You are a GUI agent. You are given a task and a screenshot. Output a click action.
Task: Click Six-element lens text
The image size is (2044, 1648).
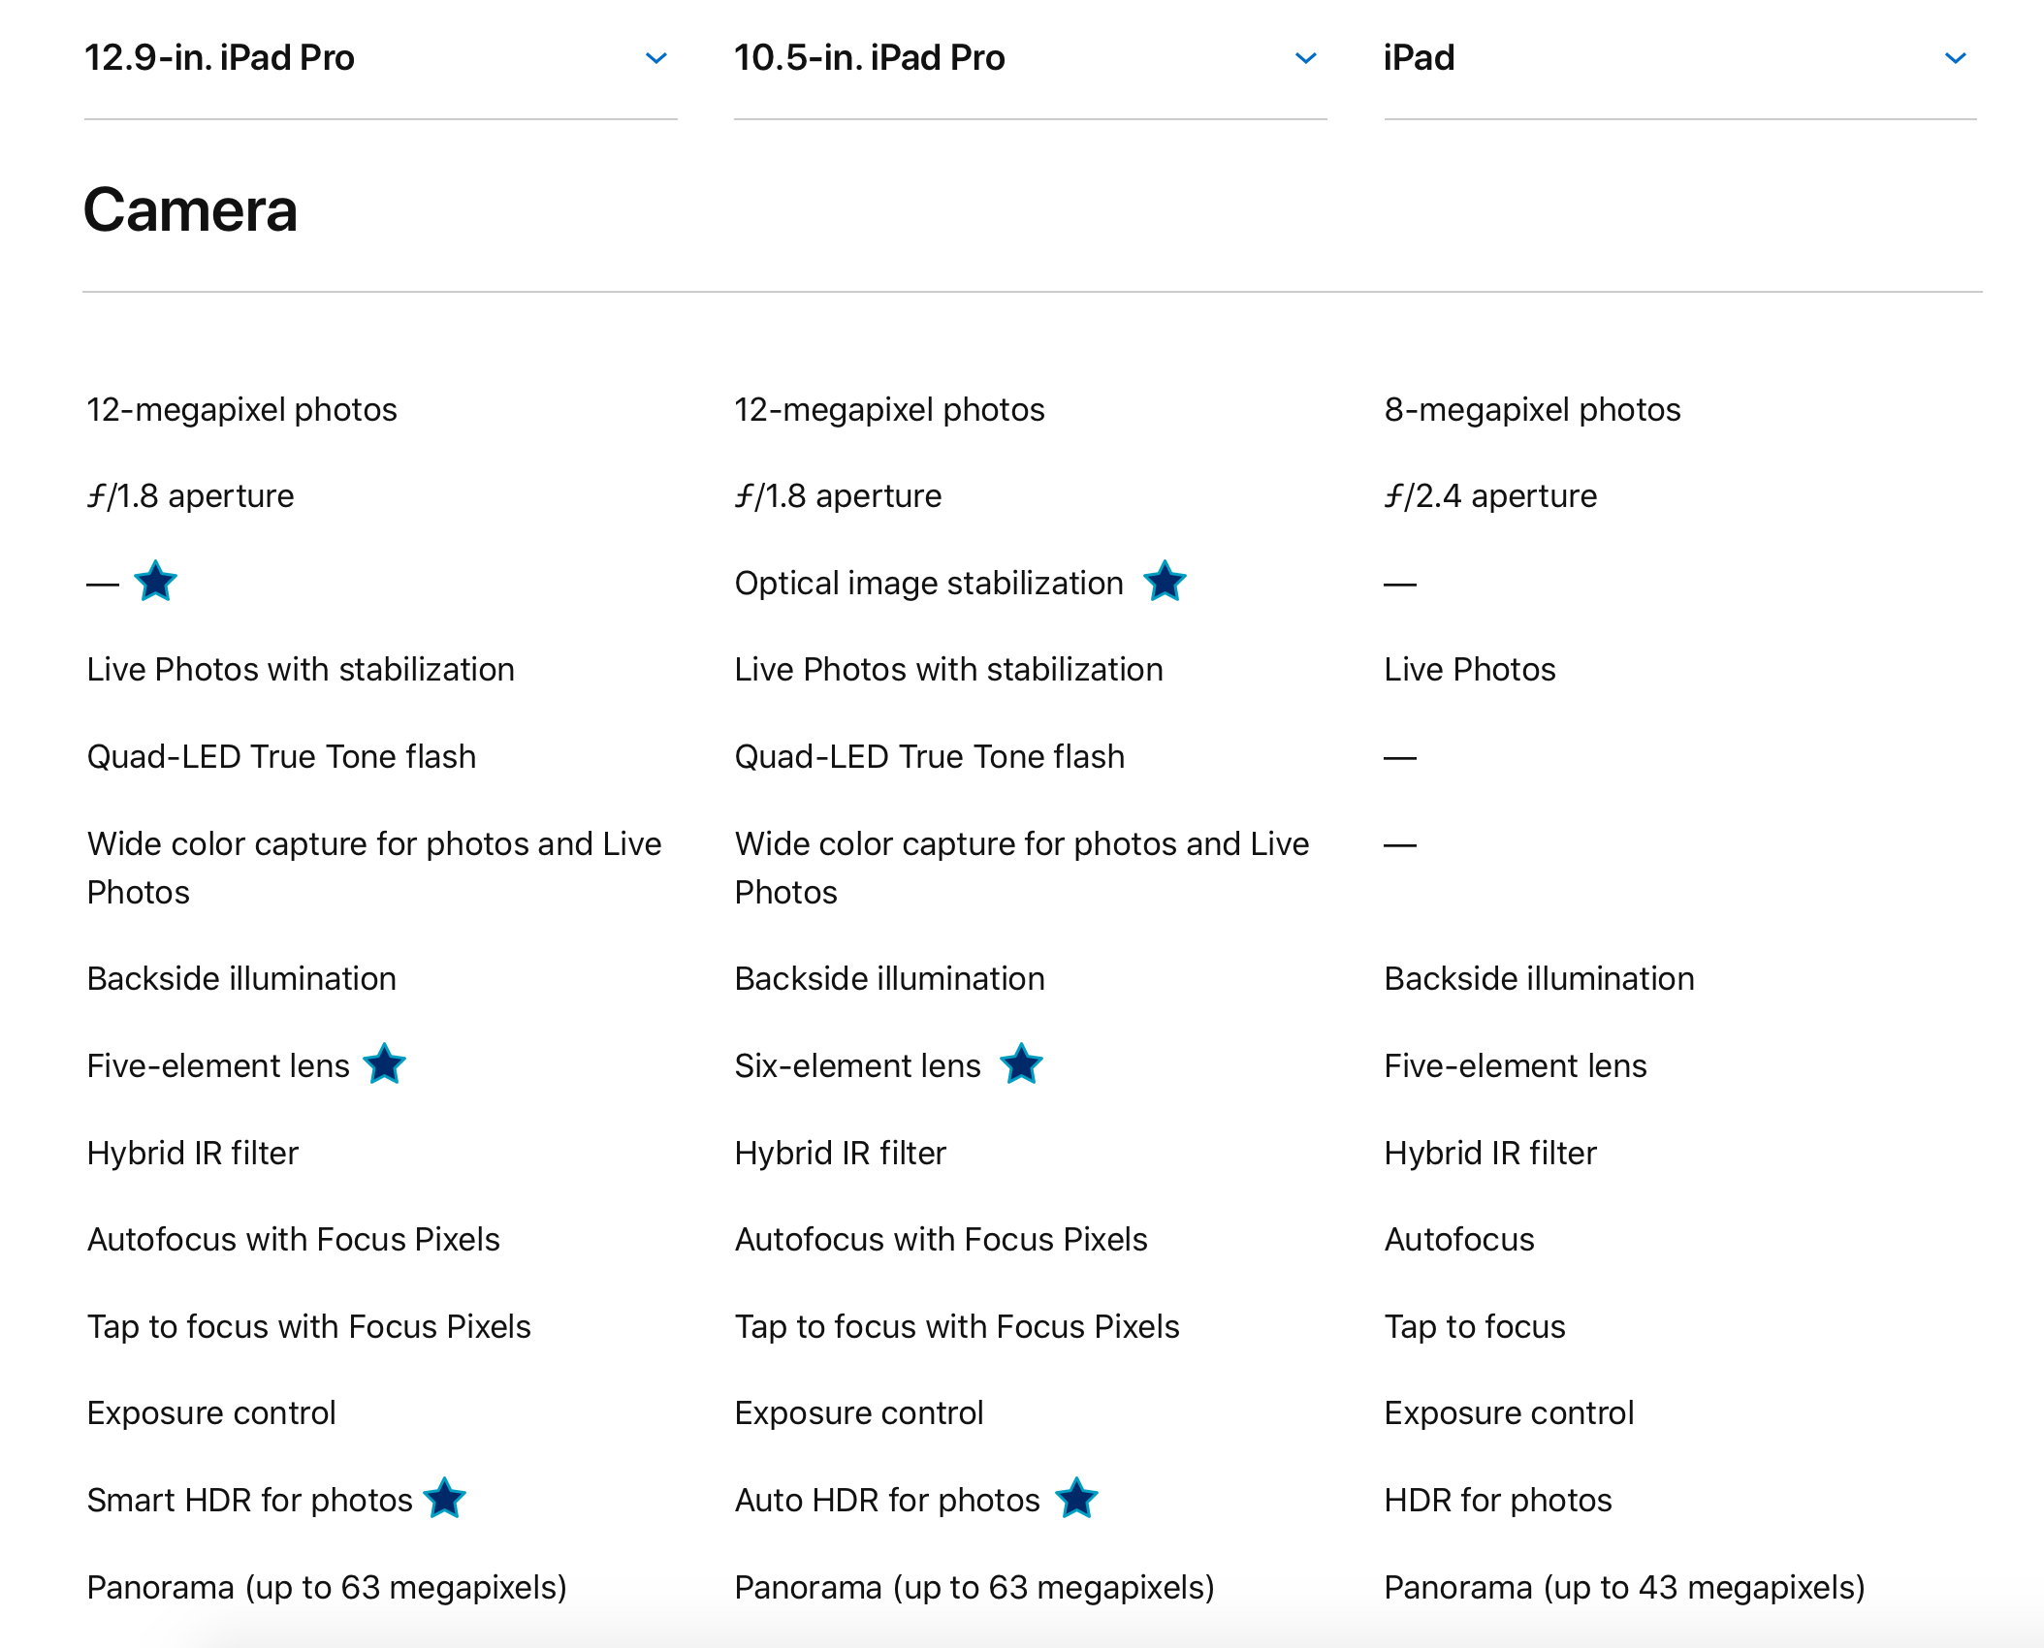click(858, 1066)
